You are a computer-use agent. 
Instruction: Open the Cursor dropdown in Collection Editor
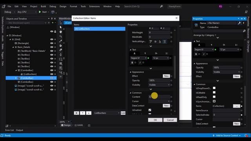(x=159, y=101)
